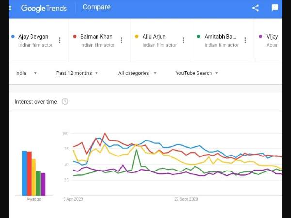Edit the Salman Khan search term
This screenshot has width=291, height=218.
click(97, 37)
